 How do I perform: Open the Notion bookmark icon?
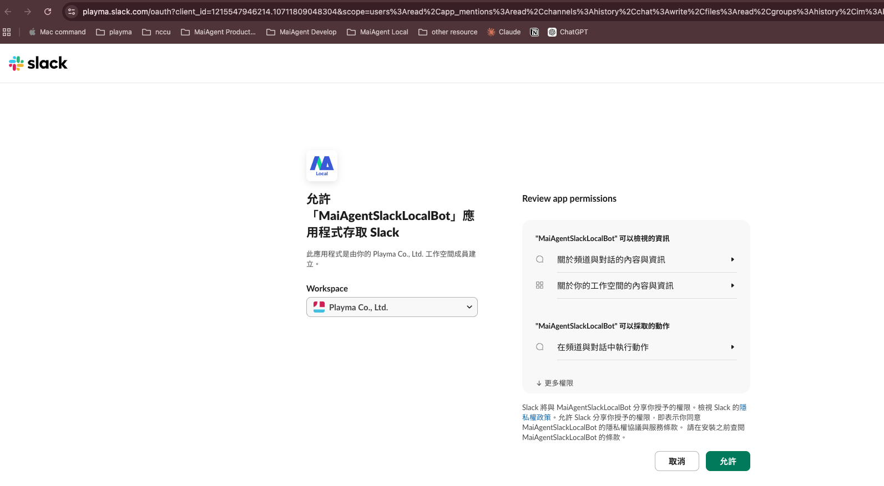534,32
